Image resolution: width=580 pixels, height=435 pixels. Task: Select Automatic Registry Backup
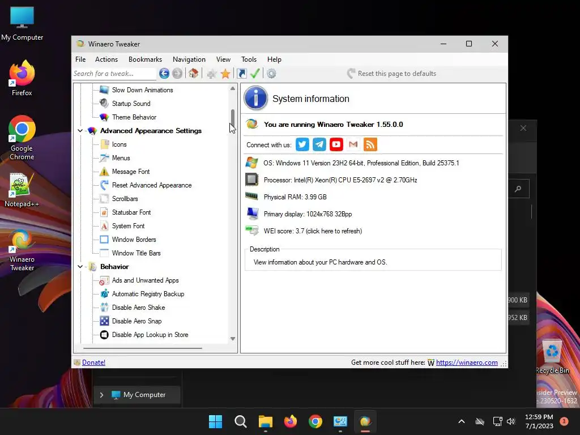148,294
